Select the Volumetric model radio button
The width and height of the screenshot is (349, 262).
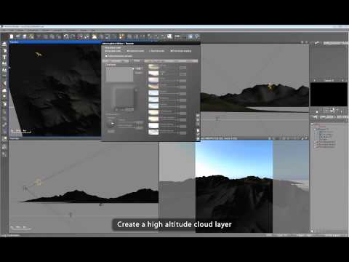tap(135, 51)
